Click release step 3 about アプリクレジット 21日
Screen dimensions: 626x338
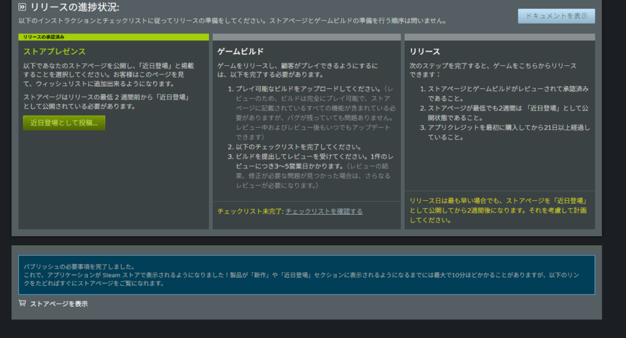507,132
